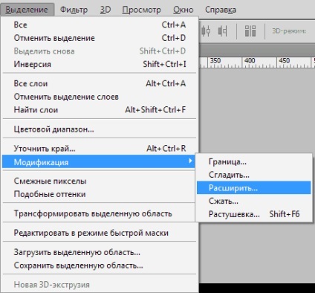The height and width of the screenshot is (293, 315).
Task: Click Отменить выделение слоев
Action: click(x=100, y=97)
